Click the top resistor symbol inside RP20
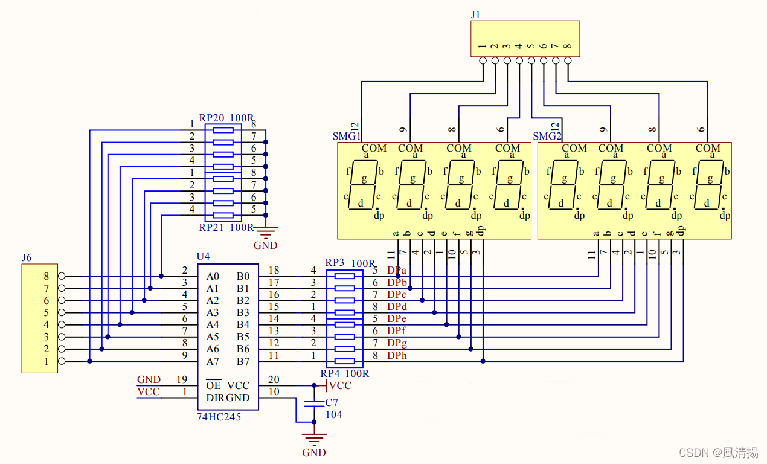 point(223,130)
